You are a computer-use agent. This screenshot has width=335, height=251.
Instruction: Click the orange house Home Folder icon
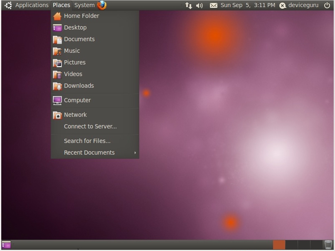tap(57, 16)
